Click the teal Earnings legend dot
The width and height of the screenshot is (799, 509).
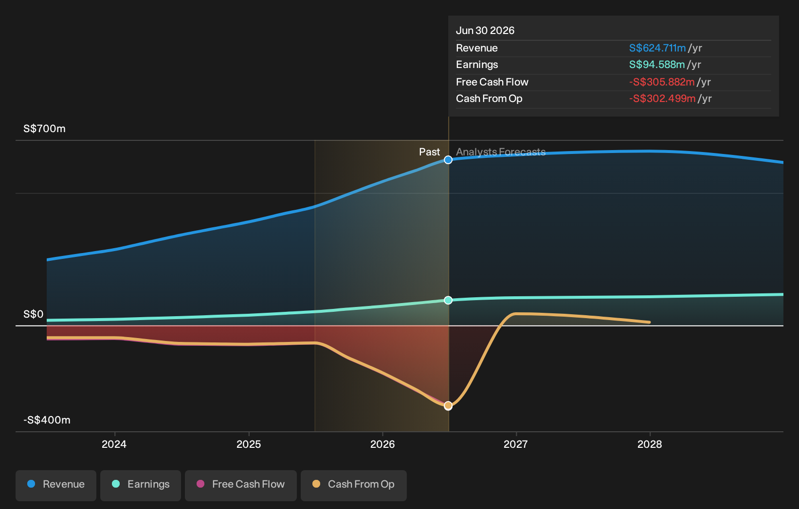pyautogui.click(x=116, y=484)
